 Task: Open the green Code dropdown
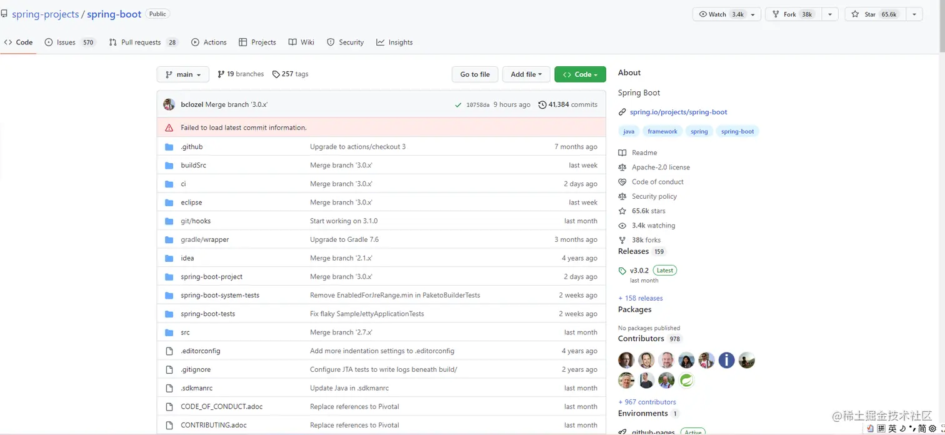(580, 74)
